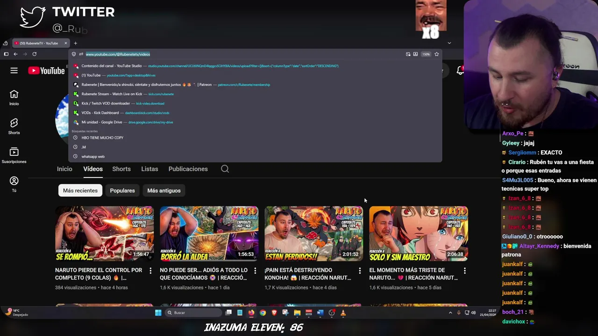Close the RubeneteTV YouTube tab

pos(66,43)
